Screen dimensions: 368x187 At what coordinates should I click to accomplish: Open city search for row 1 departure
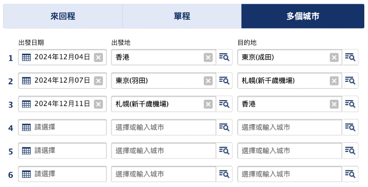[224, 57]
